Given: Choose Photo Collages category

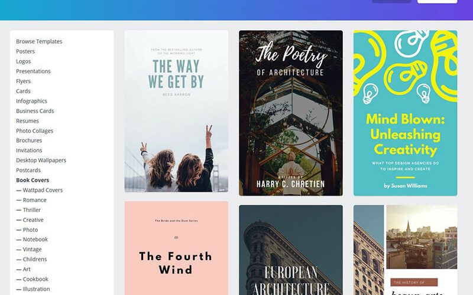Looking at the screenshot, I should [x=34, y=131].
